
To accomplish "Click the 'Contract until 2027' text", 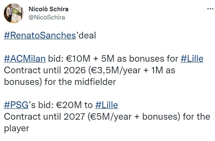I will click(x=44, y=117).
